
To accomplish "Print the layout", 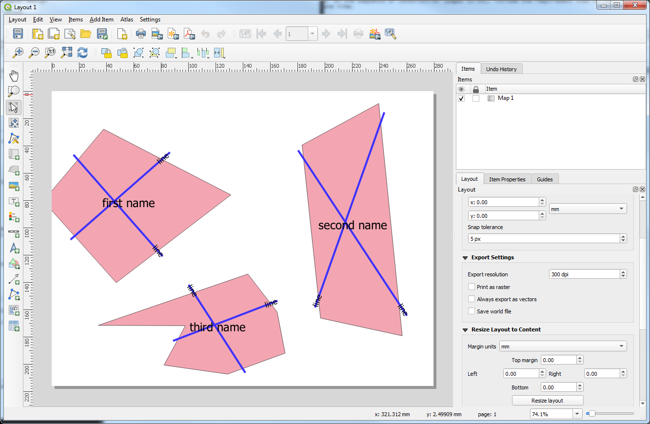I will point(141,34).
